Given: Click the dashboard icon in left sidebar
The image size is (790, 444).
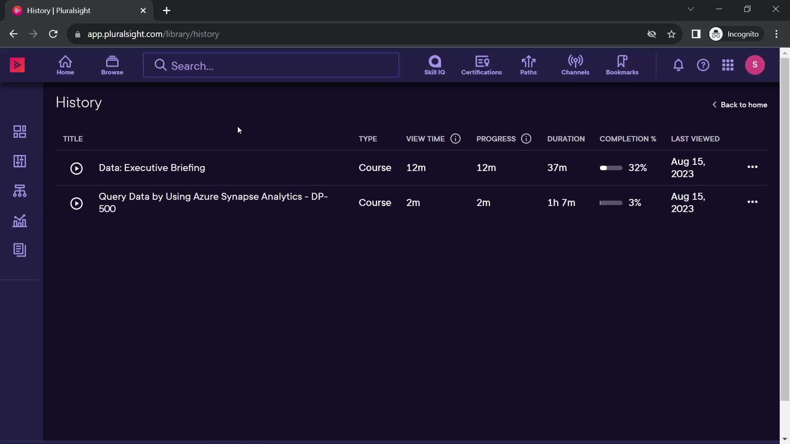Looking at the screenshot, I should tap(20, 132).
